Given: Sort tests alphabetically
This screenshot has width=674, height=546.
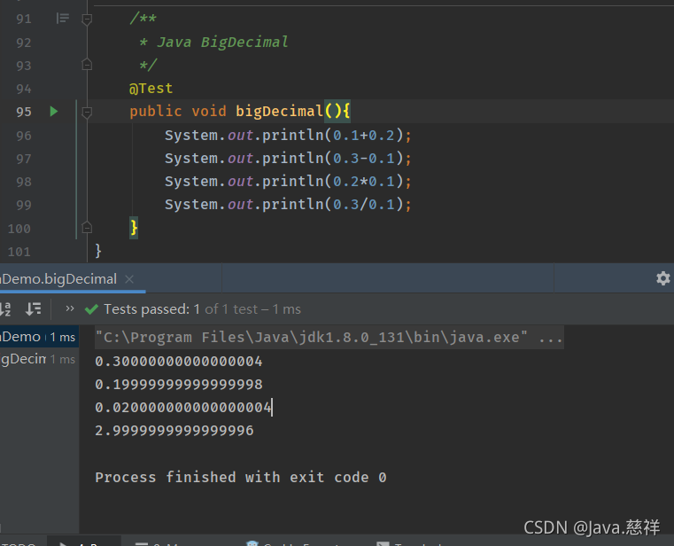Looking at the screenshot, I should pos(5,309).
